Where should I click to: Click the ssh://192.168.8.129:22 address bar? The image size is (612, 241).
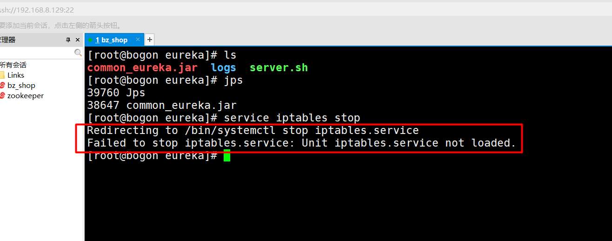coord(37,10)
